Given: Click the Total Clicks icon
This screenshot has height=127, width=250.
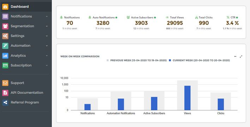Looking at the screenshot, I should [196, 17].
